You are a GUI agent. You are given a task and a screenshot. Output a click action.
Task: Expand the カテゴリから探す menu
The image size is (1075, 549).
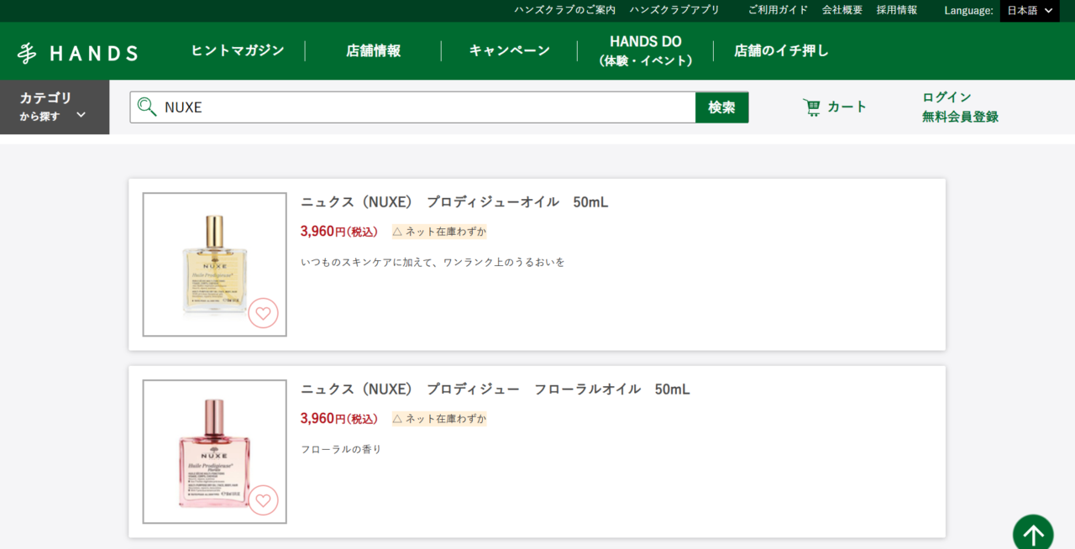point(55,107)
